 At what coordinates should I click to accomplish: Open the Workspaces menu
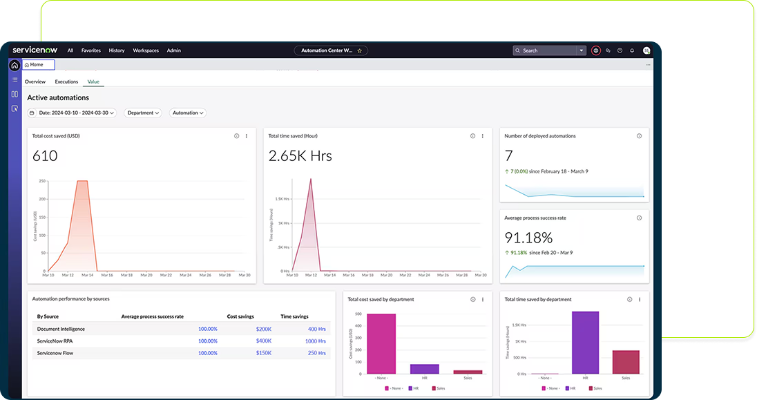coord(146,50)
